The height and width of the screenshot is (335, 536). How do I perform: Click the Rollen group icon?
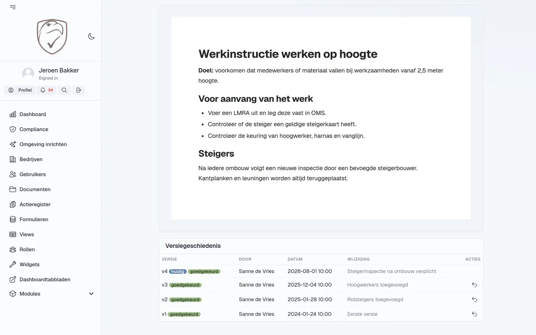point(13,250)
